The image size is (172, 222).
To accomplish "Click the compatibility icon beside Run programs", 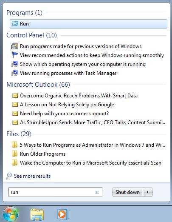I will point(15,46).
